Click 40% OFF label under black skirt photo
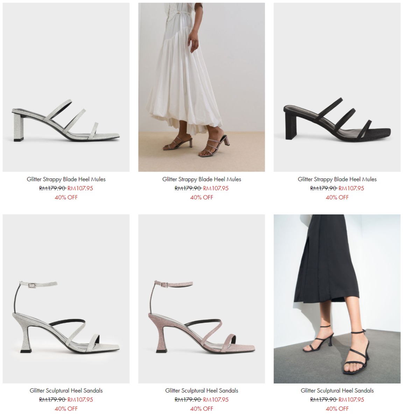This screenshot has height=415, width=404. tap(337, 409)
